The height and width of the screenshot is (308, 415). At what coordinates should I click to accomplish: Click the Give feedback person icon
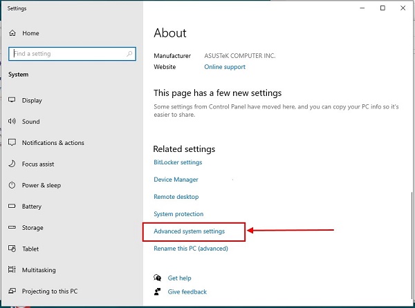(157, 291)
